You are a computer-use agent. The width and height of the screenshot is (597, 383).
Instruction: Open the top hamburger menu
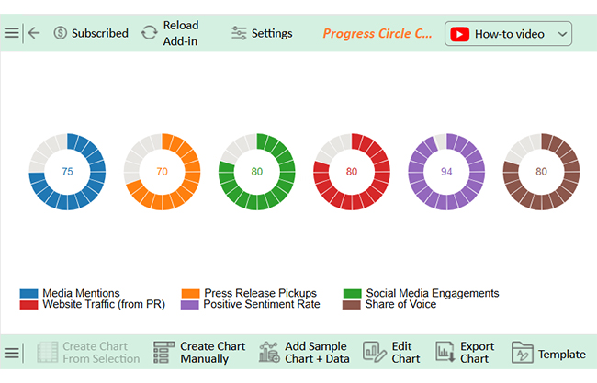(11, 33)
